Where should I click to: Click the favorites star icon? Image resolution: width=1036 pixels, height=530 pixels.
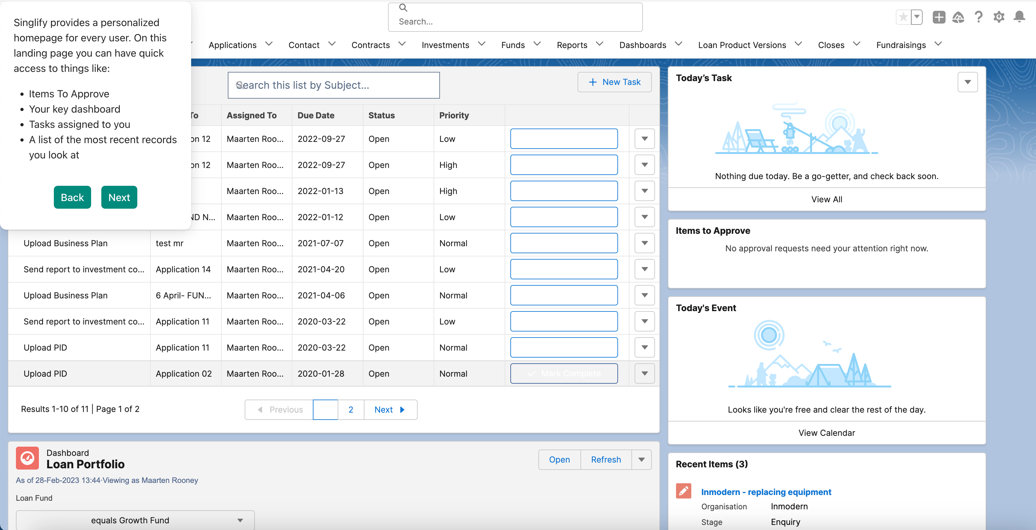click(x=903, y=17)
